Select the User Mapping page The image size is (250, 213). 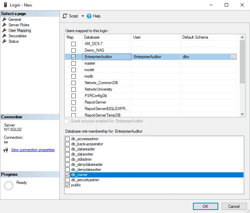coord(20,30)
